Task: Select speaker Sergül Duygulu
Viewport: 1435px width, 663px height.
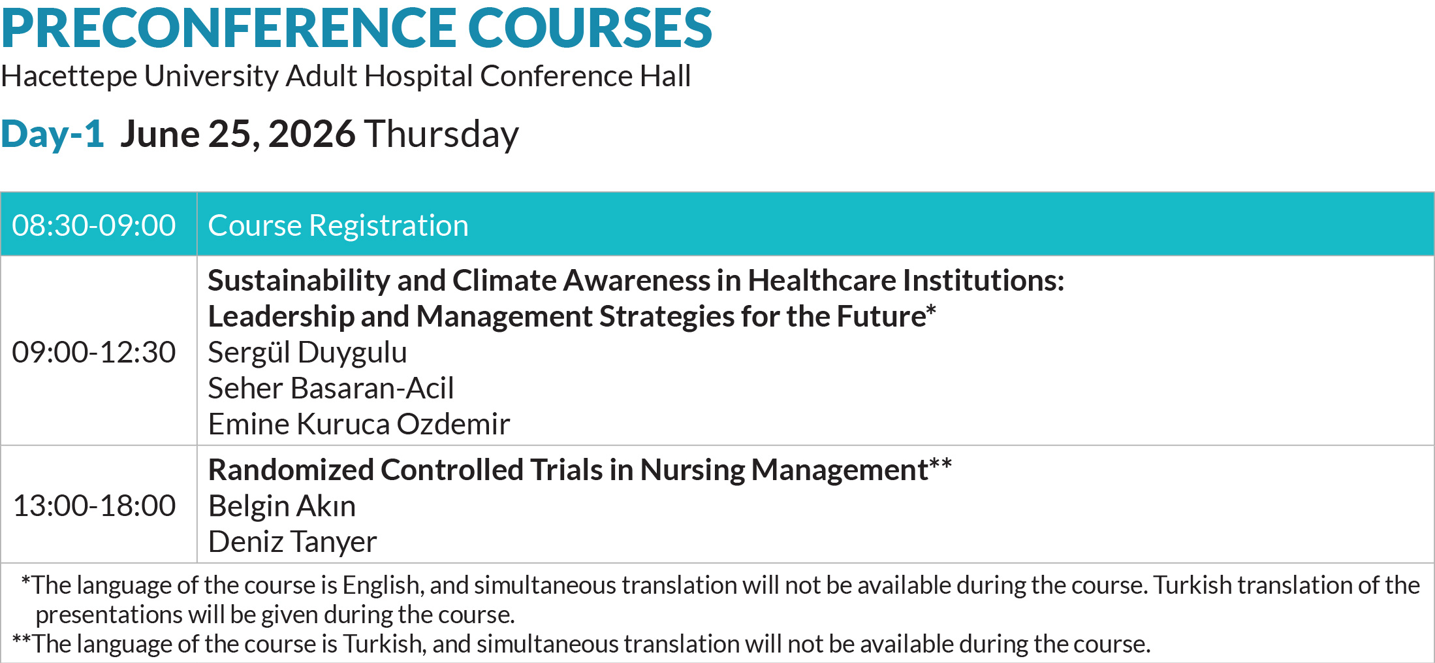Action: pos(307,353)
